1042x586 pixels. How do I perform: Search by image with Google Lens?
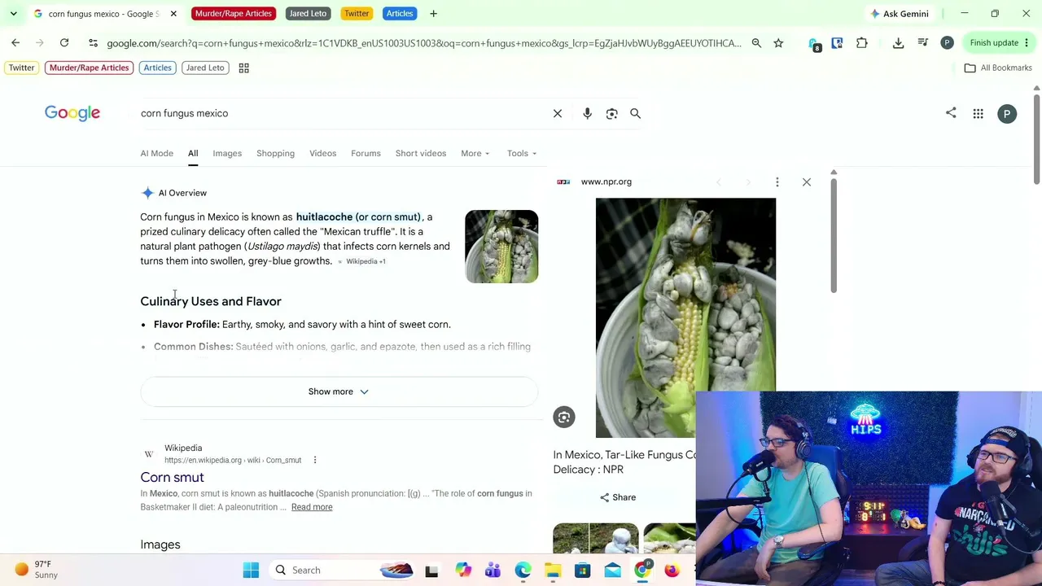point(611,113)
